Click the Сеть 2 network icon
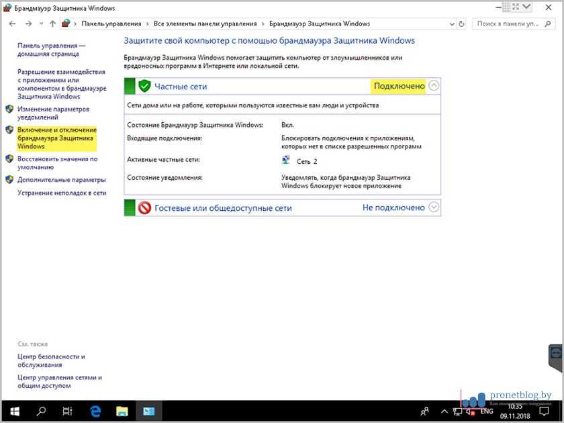Image resolution: width=564 pixels, height=423 pixels. pos(287,161)
